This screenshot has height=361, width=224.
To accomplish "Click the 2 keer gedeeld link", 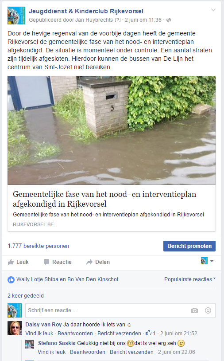I will click(x=26, y=296).
